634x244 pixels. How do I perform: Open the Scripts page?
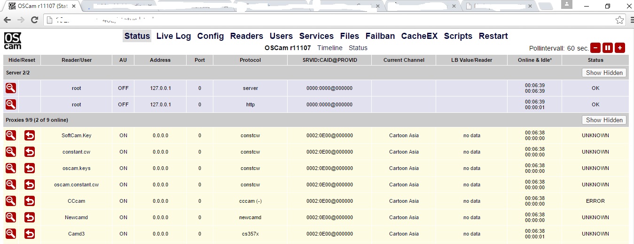(x=458, y=36)
